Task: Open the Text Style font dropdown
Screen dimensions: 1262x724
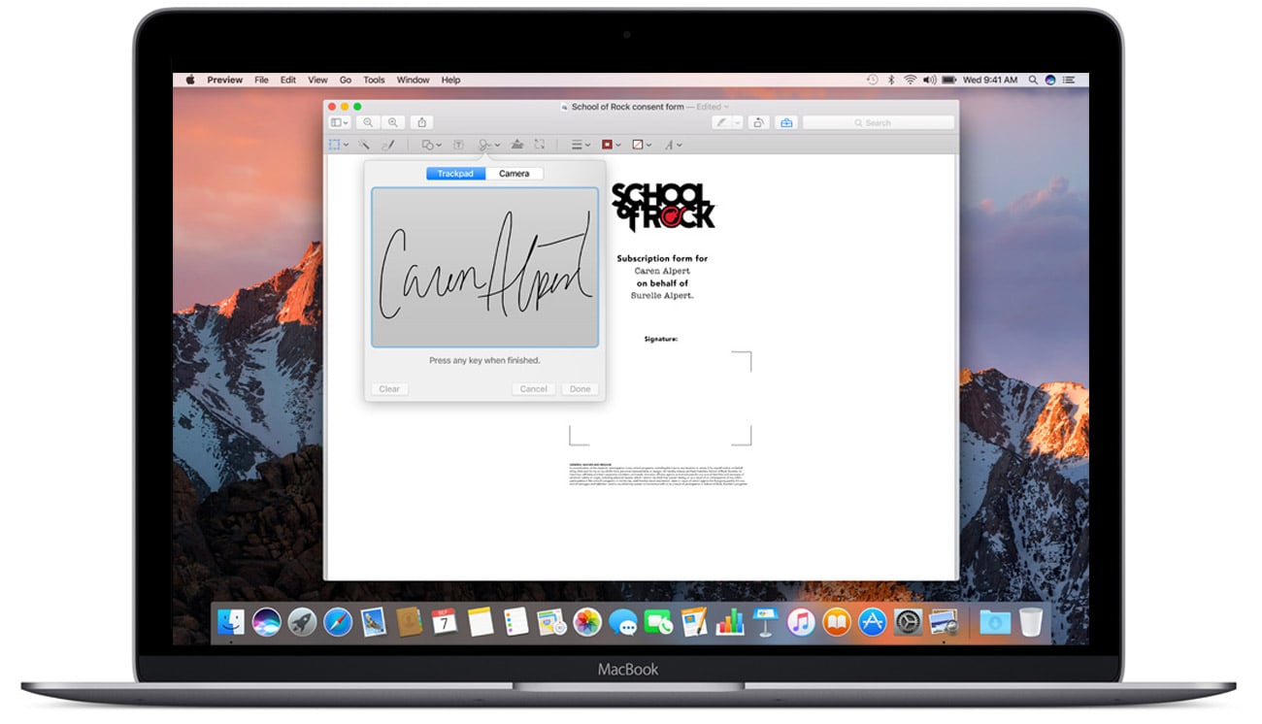Action: click(x=673, y=145)
